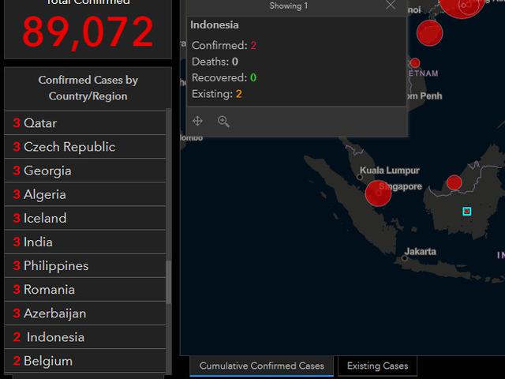Click the large red Singapore case circle
Image resolution: width=505 pixels, height=379 pixels.
[x=378, y=193]
